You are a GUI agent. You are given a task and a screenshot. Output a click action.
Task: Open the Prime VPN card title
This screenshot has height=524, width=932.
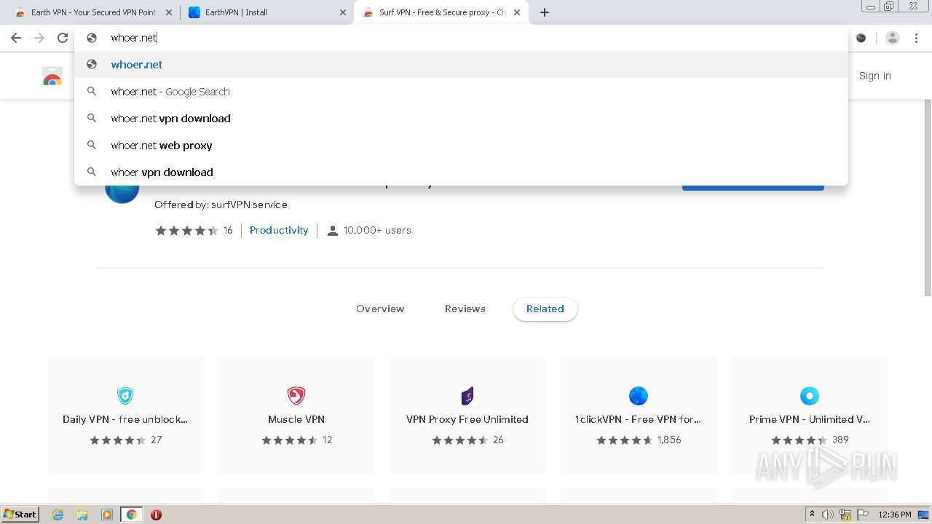pos(810,419)
